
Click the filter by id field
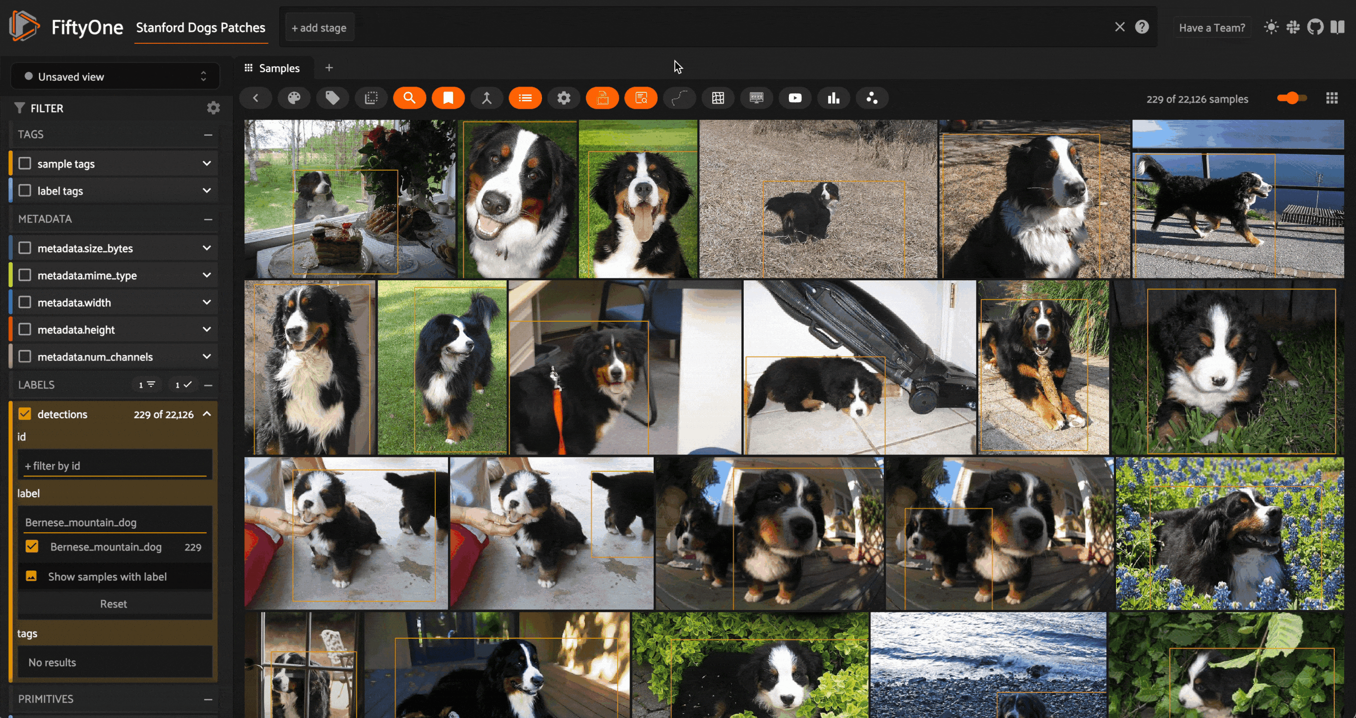click(x=115, y=465)
